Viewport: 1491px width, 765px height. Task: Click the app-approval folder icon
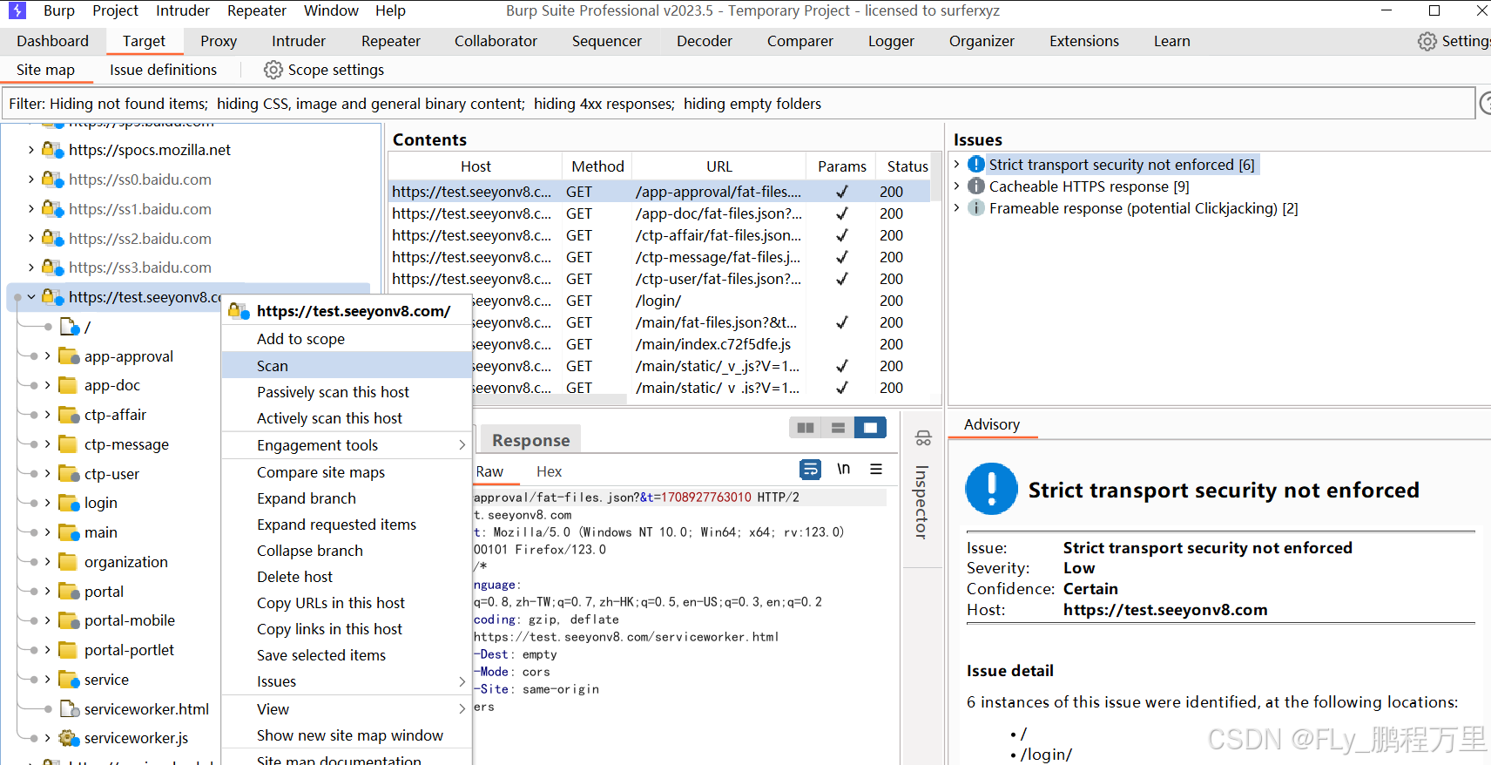click(69, 355)
